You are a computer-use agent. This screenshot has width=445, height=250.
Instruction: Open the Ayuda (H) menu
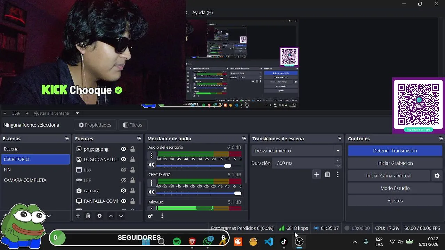click(202, 12)
